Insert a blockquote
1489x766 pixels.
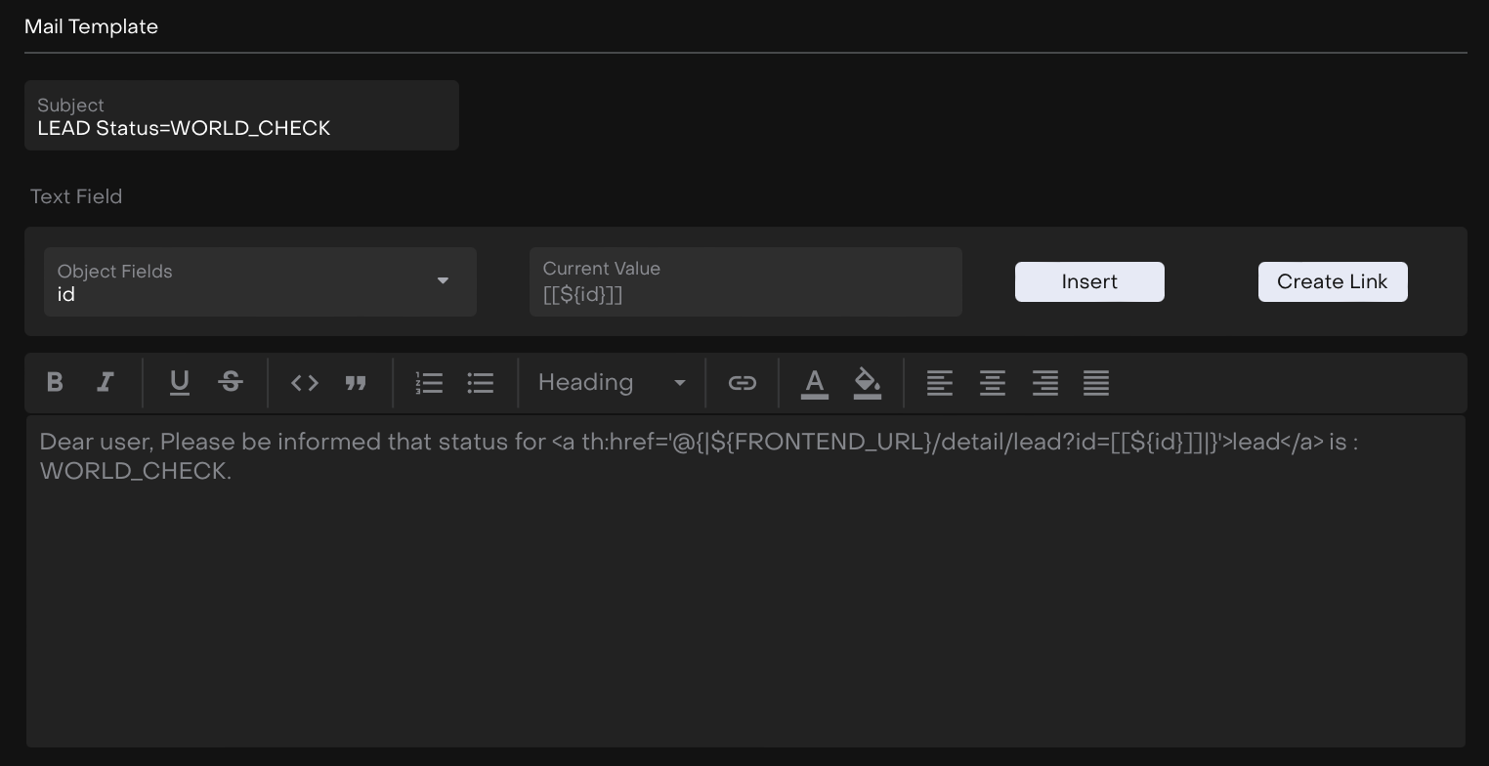coord(356,383)
